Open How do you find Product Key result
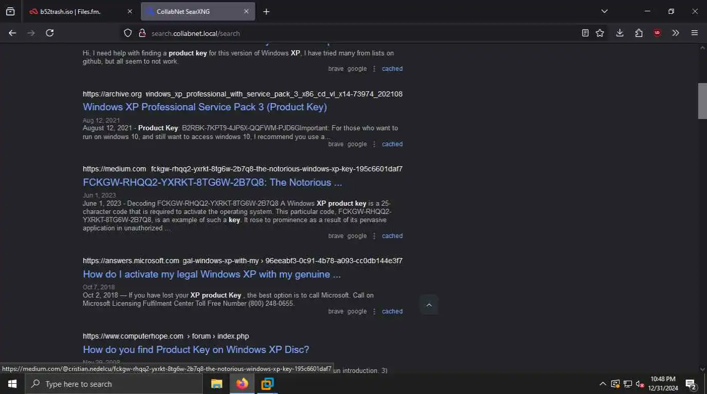 (x=196, y=349)
